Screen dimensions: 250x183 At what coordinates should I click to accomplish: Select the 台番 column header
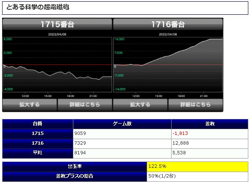click(38, 124)
